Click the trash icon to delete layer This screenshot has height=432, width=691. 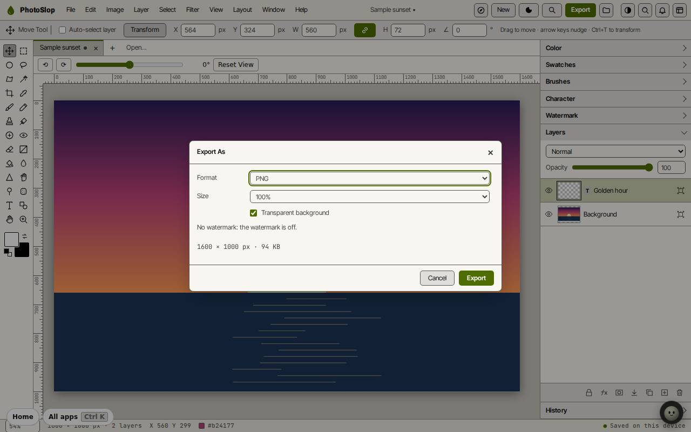(680, 393)
